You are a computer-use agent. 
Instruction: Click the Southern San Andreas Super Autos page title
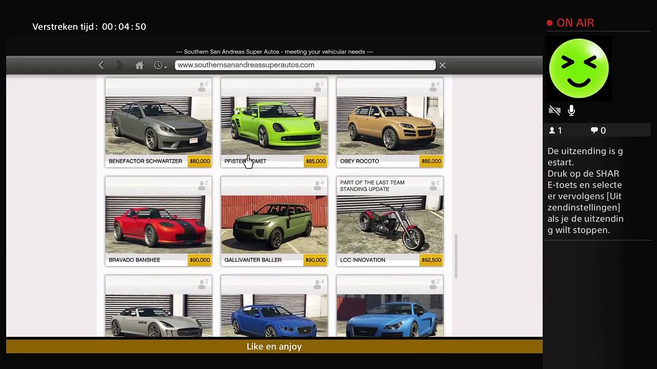click(x=274, y=52)
